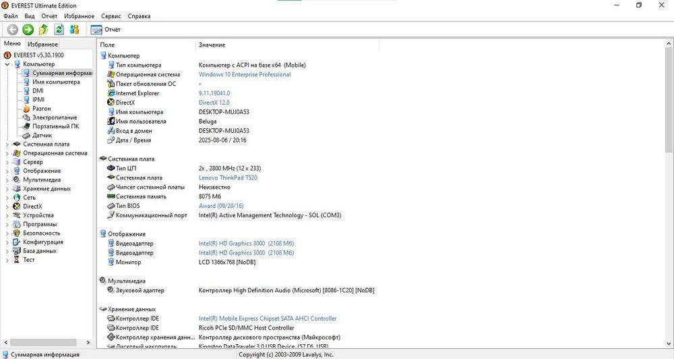Select the DESKTOP-MUJ0A53 computer name value

point(224,112)
